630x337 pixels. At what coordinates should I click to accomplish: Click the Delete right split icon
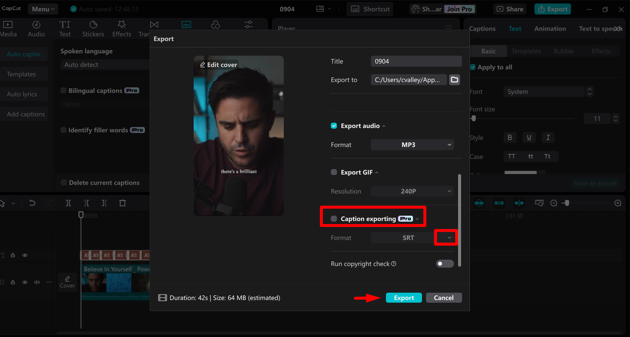click(104, 203)
